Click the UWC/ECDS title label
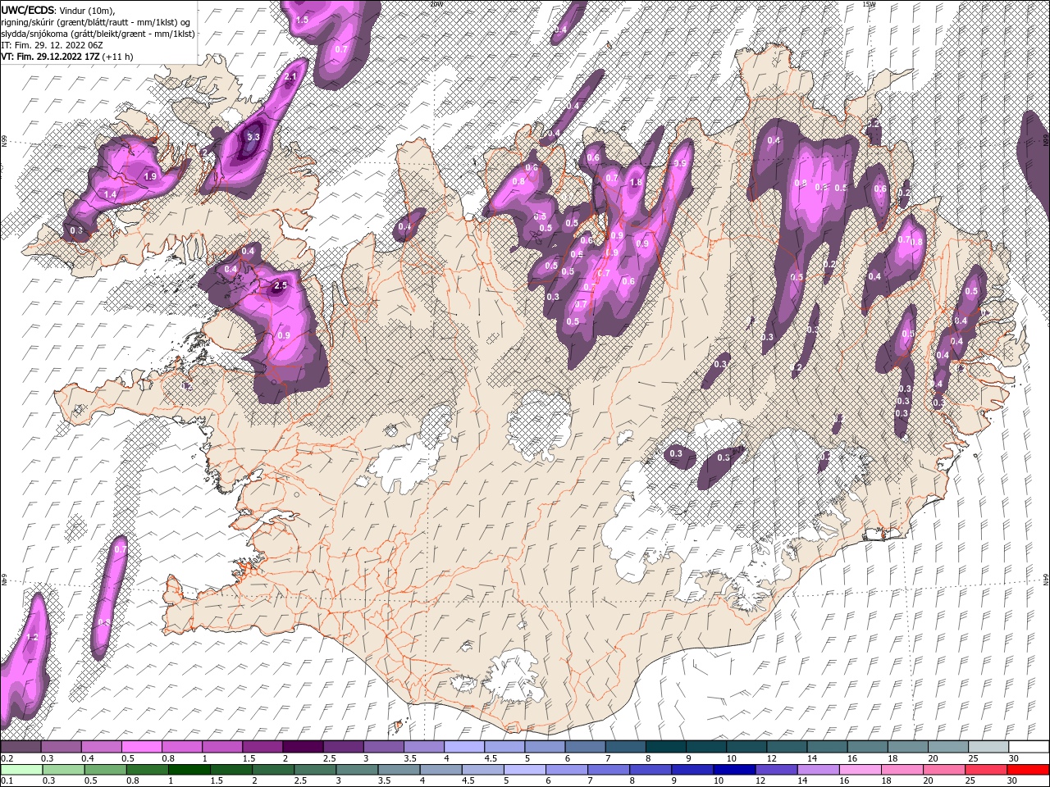 pyautogui.click(x=29, y=10)
